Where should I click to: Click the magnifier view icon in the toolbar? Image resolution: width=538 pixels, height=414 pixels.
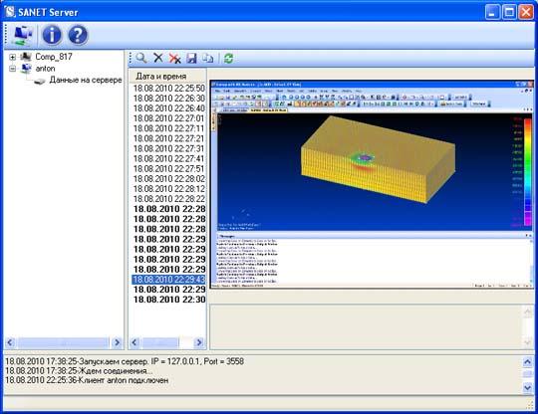click(141, 59)
